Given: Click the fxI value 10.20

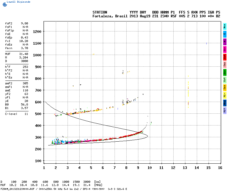Looking at the screenshot, I should click(24, 41).
